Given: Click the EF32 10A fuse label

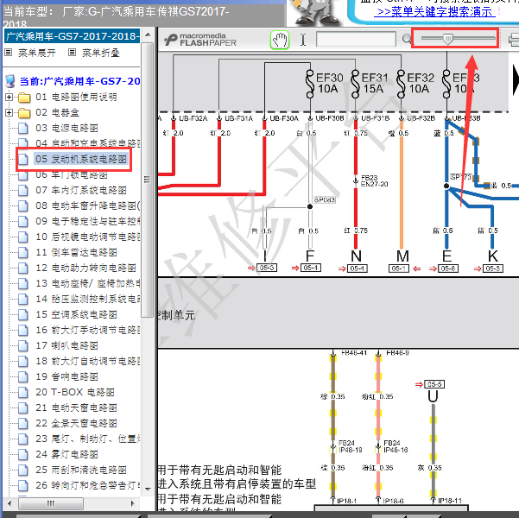Looking at the screenshot, I should [x=421, y=83].
